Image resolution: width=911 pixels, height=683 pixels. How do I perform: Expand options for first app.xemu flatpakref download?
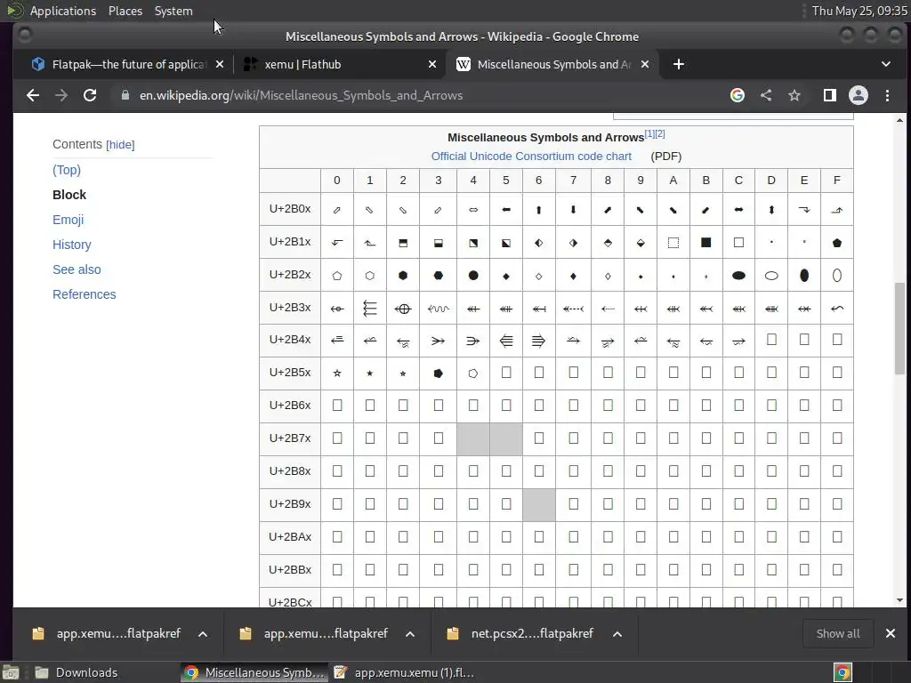[203, 634]
